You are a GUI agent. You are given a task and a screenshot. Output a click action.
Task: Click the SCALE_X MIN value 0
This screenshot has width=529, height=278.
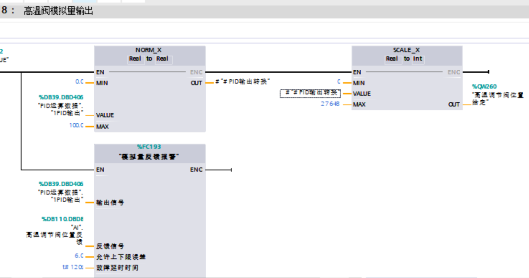(339, 82)
